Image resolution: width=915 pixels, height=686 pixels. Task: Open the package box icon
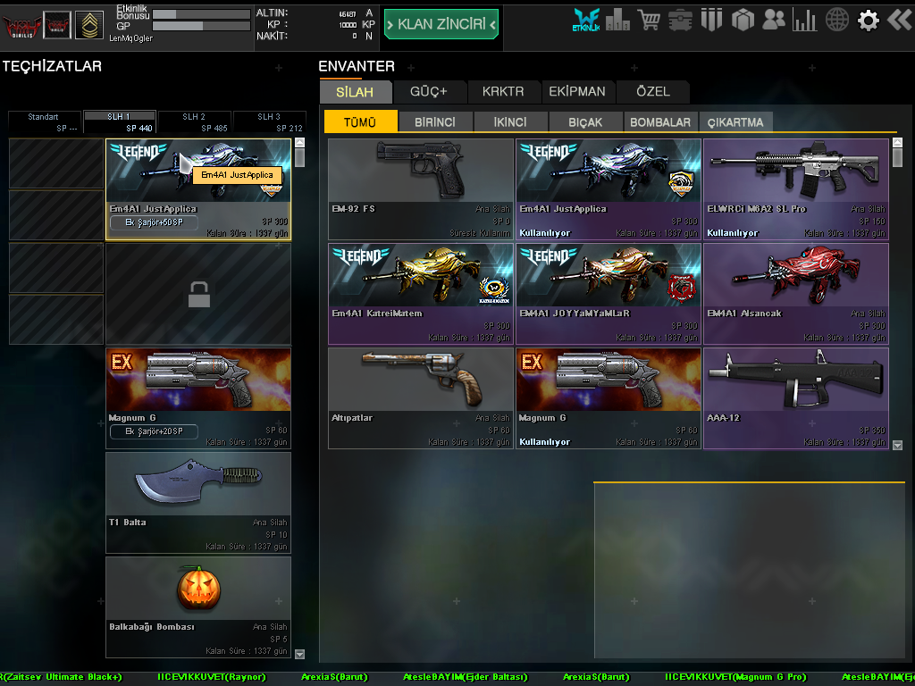click(x=743, y=21)
